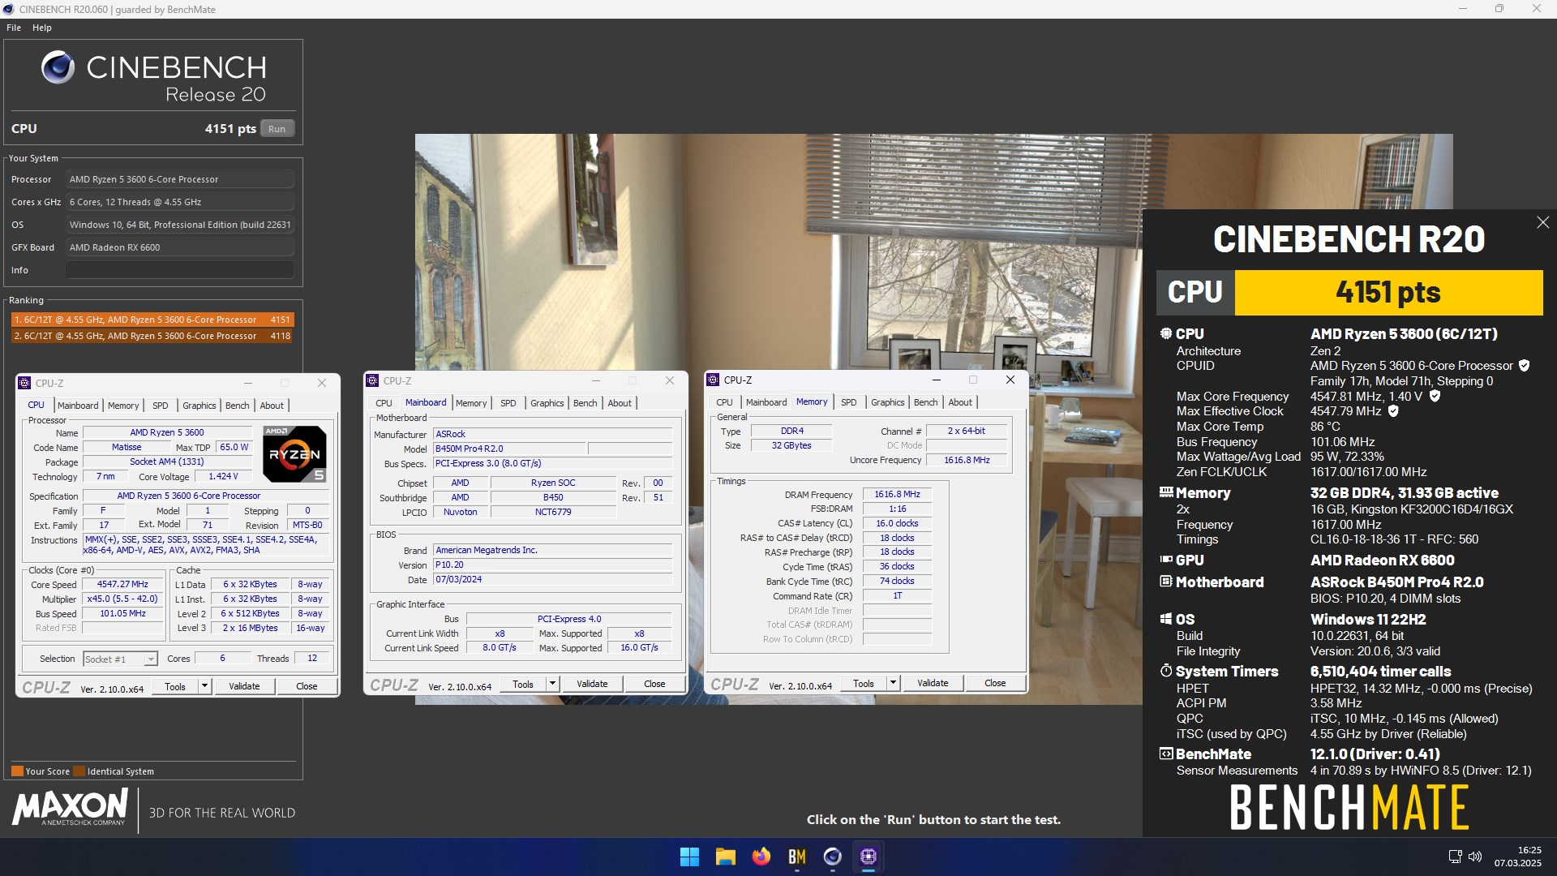Click Max Effective Clock verified shield
Viewport: 1557px width, 876px height.
(1393, 411)
